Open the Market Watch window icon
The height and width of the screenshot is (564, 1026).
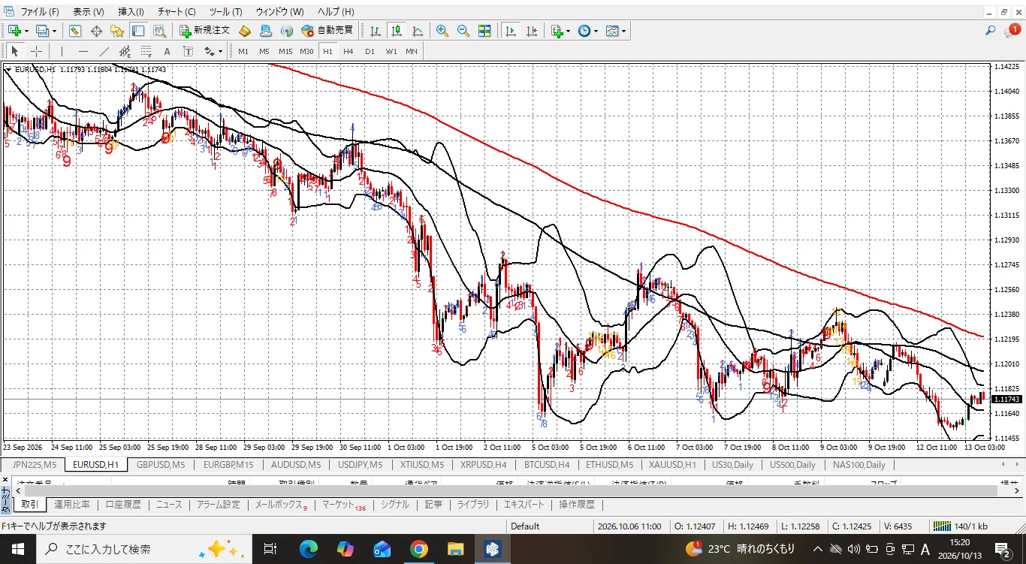[75, 31]
